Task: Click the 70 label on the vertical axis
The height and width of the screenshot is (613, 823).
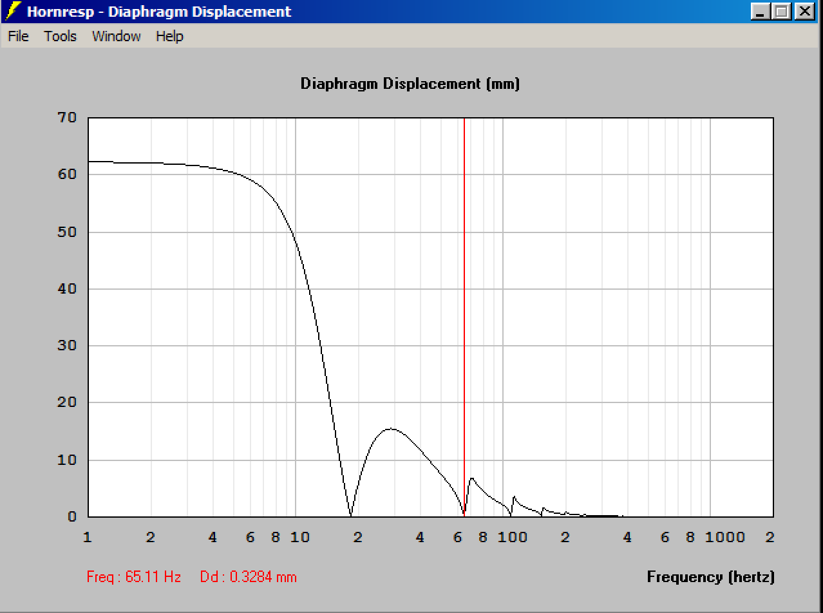Action: point(67,117)
